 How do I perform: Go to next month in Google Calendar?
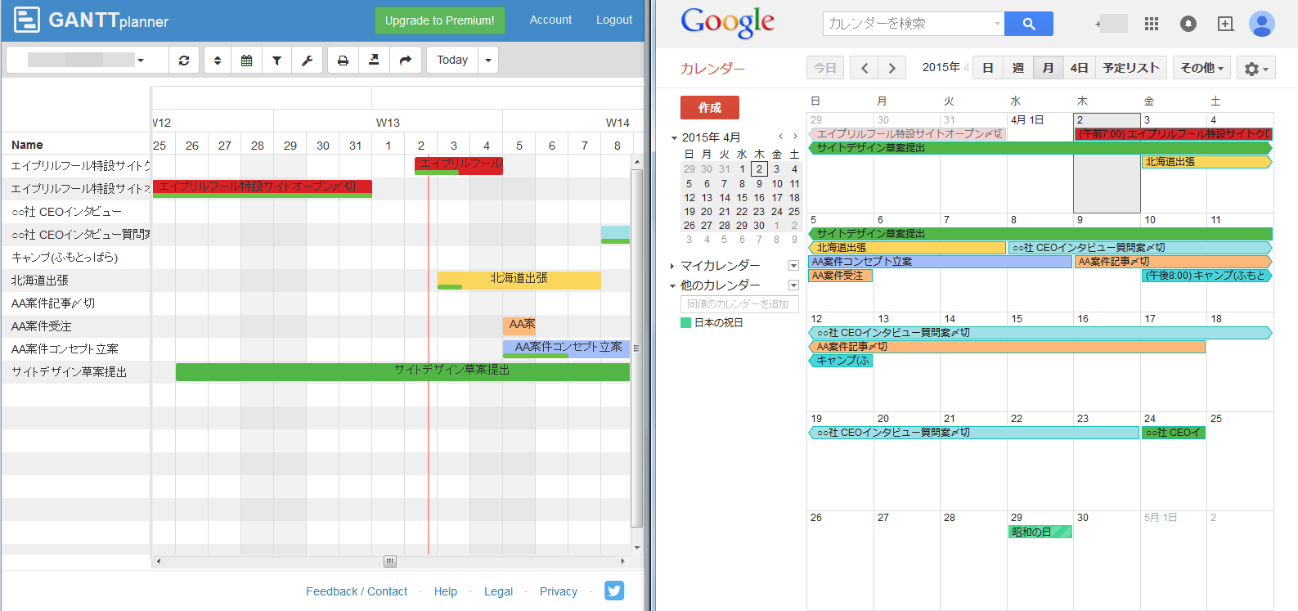click(892, 68)
